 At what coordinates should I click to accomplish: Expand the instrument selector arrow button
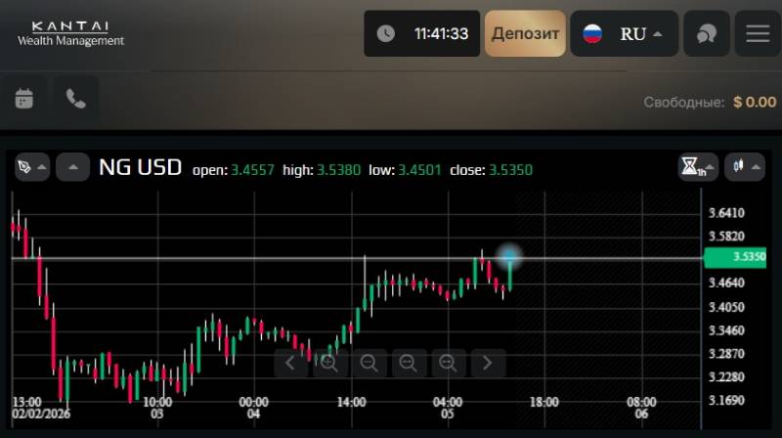pyautogui.click(x=72, y=167)
